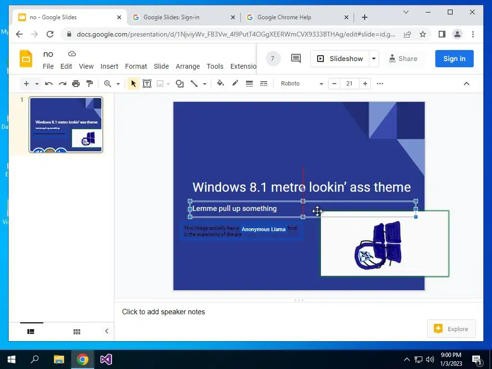Click the Google Slides logo icon
This screenshot has height=369, width=492.
[26, 59]
